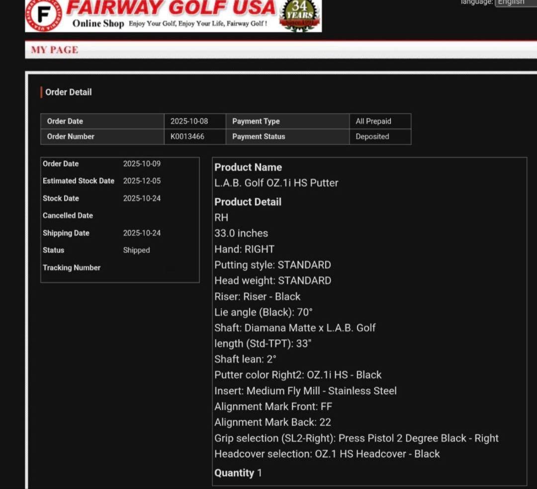Click the Shaft Diamana Matte line
The width and height of the screenshot is (537, 489).
[x=295, y=328]
